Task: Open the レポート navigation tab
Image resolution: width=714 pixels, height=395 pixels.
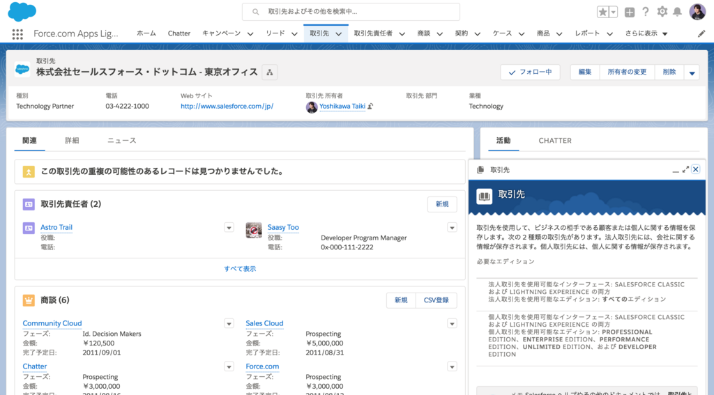Action: point(587,33)
